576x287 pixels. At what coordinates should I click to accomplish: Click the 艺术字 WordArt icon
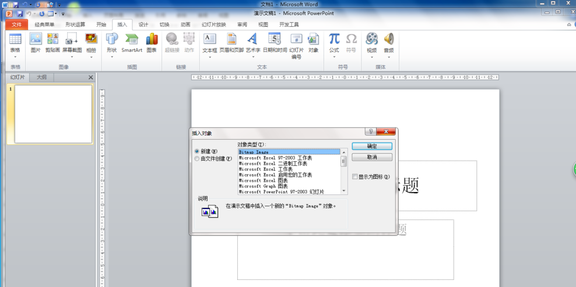[x=253, y=39]
